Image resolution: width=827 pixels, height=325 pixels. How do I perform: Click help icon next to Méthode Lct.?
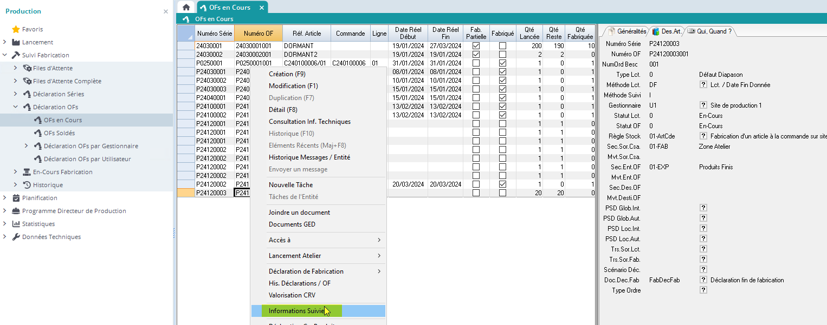(703, 85)
